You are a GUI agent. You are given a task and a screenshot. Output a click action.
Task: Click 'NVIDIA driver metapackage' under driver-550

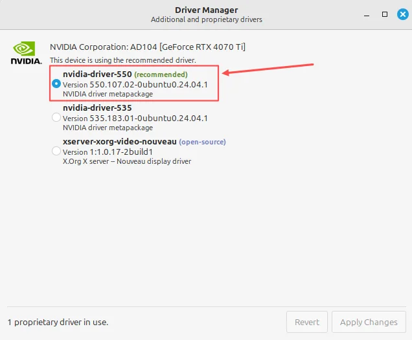pyautogui.click(x=108, y=94)
